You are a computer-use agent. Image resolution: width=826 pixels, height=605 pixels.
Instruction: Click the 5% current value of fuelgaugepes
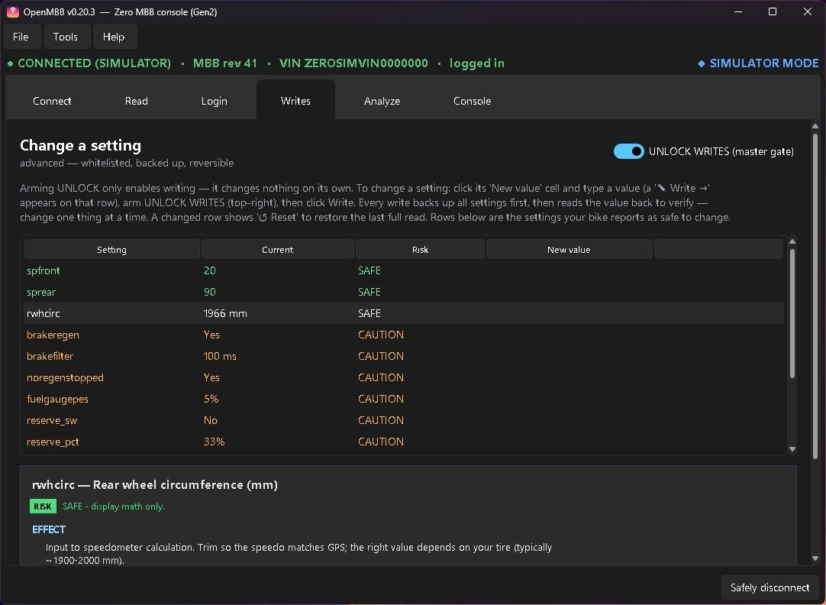pyautogui.click(x=211, y=399)
